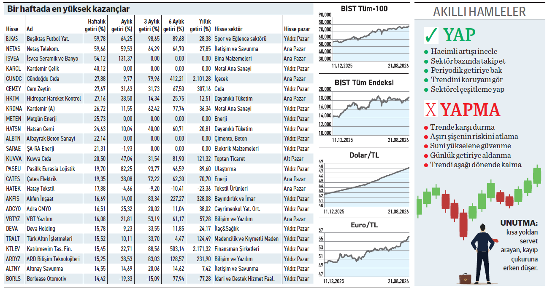Click the AKILLI HAMLELER heading
This screenshot has width=547, height=288.
(479, 11)
